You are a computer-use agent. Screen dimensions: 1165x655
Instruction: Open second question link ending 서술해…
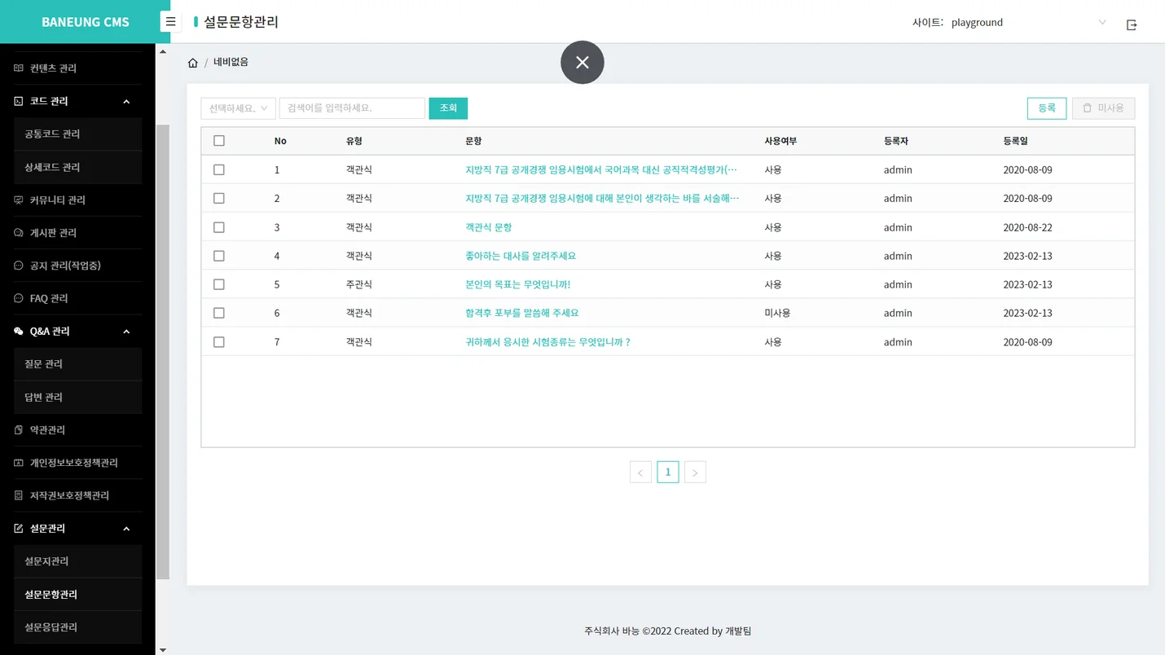602,198
